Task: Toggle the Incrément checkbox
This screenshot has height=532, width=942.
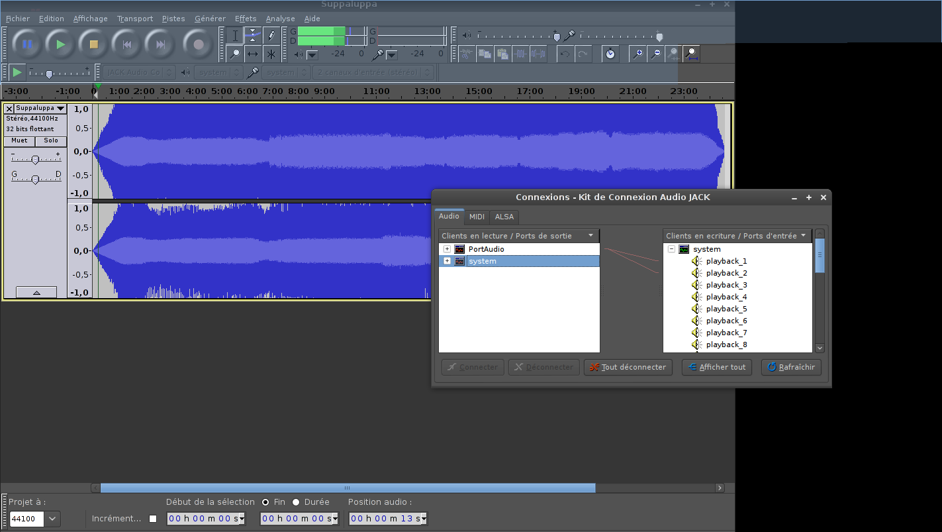Action: 153,519
